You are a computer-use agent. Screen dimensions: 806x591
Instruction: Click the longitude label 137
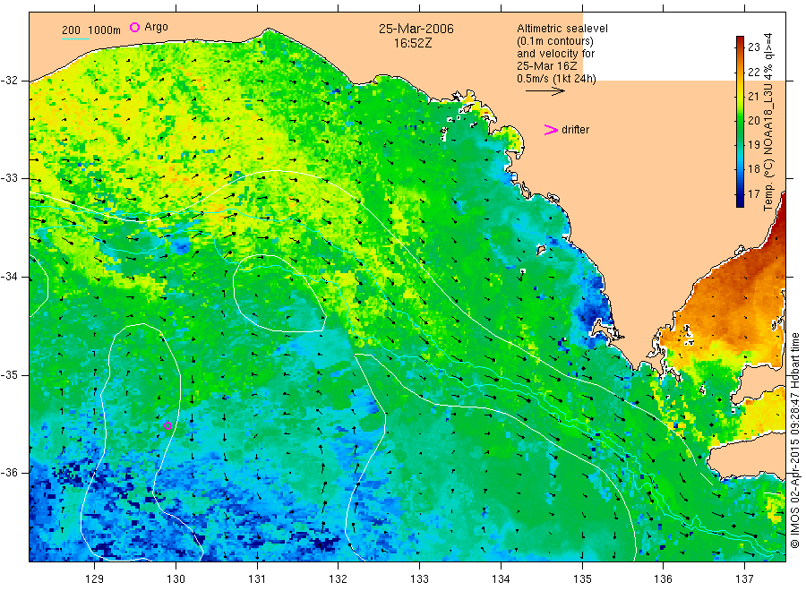744,579
